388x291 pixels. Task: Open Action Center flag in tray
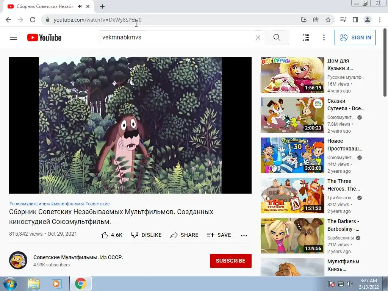(331, 284)
